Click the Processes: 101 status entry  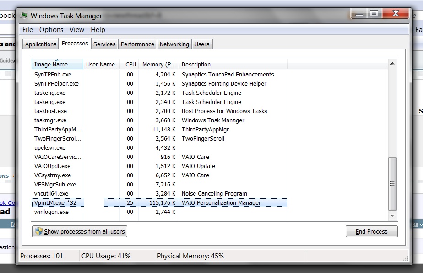pos(42,256)
